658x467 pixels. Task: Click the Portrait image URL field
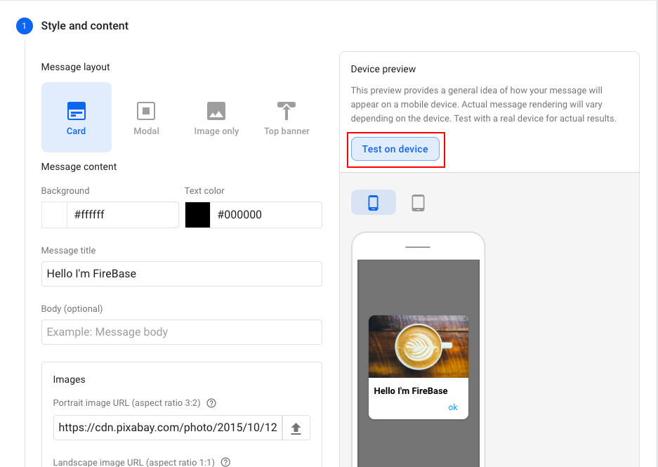[x=168, y=428]
